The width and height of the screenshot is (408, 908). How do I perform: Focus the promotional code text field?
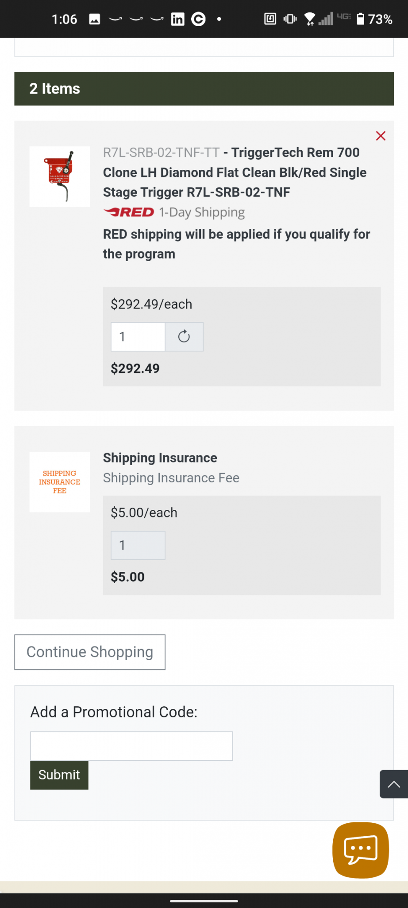click(131, 746)
